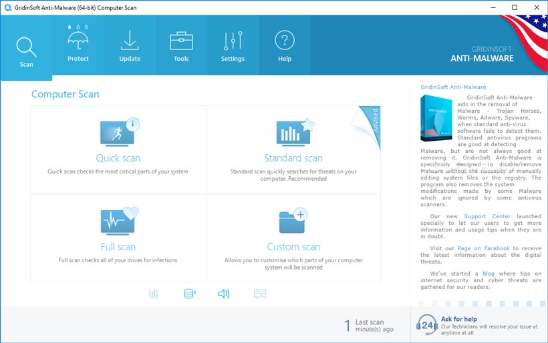Click the Computer Scan heading

pyautogui.click(x=65, y=94)
